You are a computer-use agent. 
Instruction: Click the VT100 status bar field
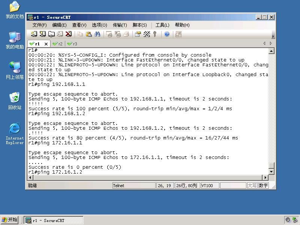(x=210, y=185)
